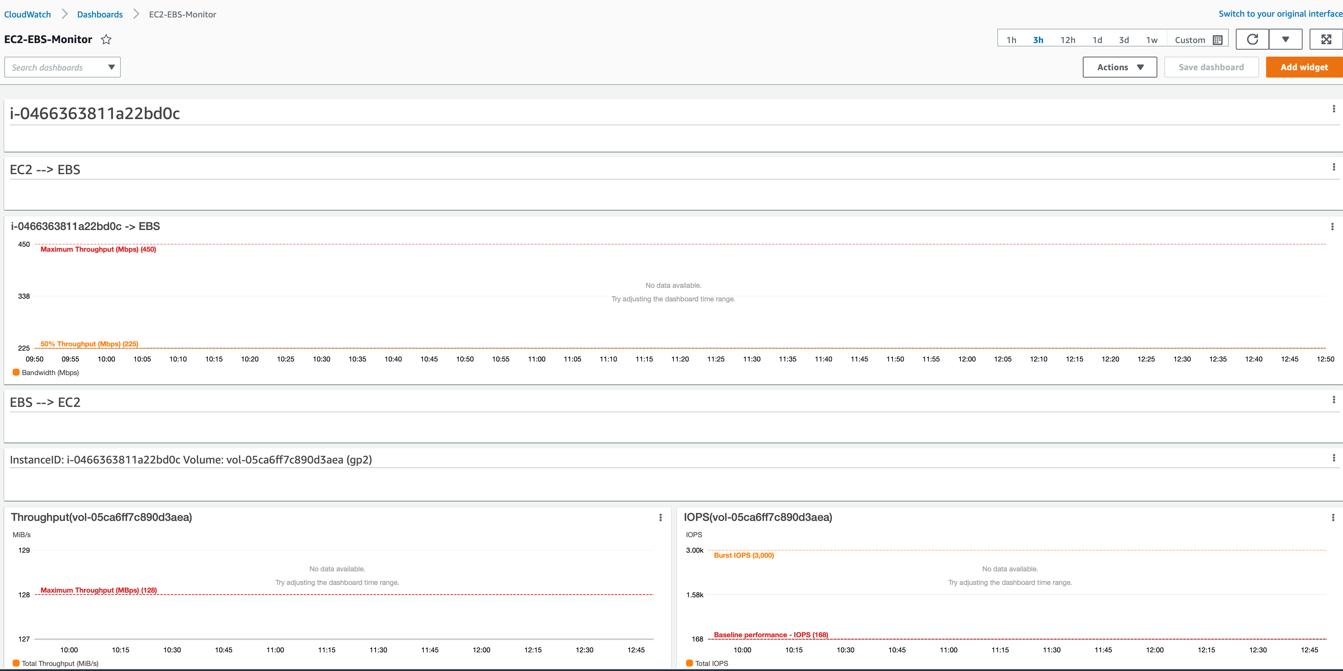1343x671 pixels.
Task: Click the refresh dashboard icon
Action: [1252, 40]
